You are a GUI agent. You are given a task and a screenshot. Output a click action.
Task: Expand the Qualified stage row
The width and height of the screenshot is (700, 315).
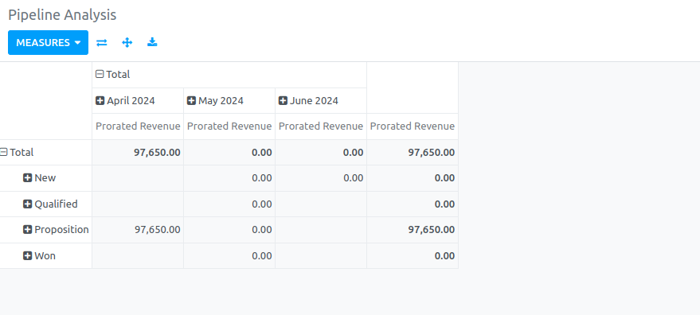[x=50, y=204]
